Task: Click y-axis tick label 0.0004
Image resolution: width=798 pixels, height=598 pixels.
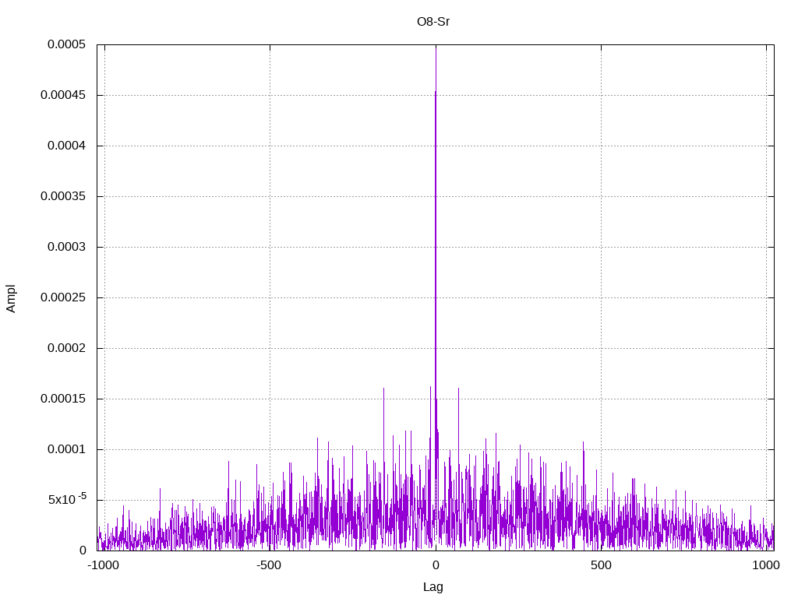Action: (x=66, y=146)
